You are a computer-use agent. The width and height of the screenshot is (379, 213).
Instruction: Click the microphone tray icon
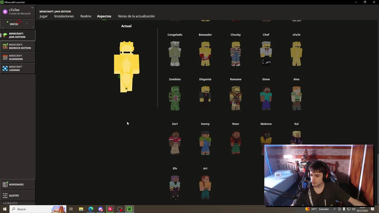(344, 209)
